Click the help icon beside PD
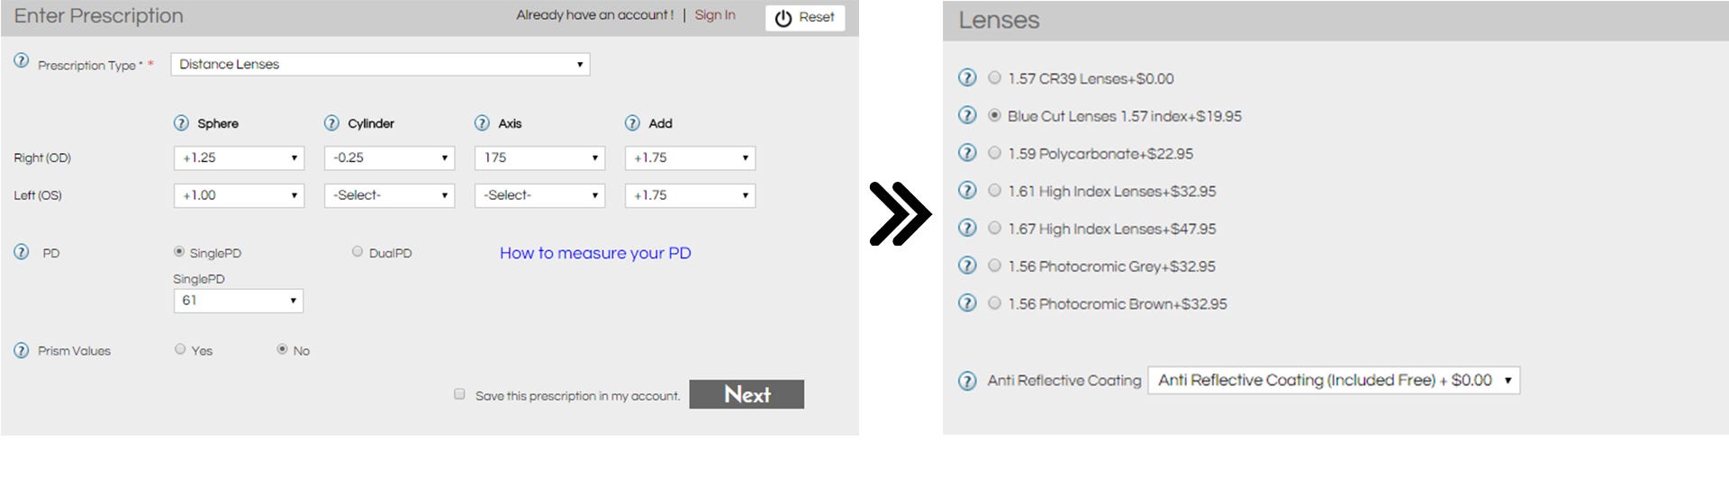Screen dimensions: 1729x495 coord(21,252)
